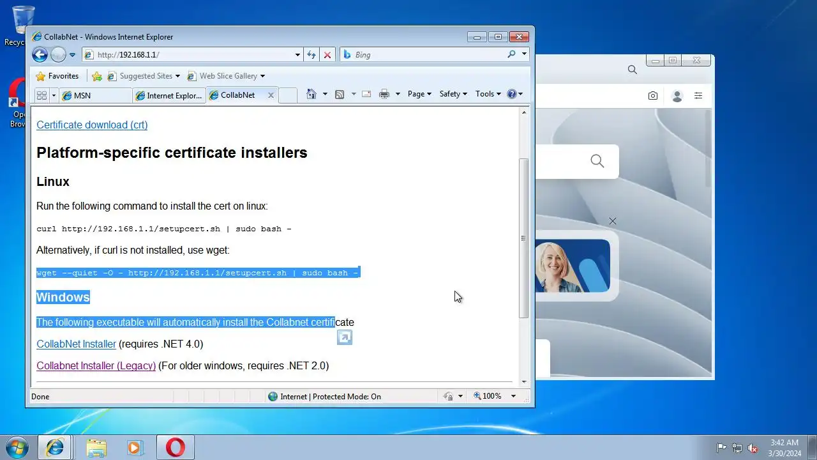
Task: Open the search provider dropdown arrow
Action: pyautogui.click(x=524, y=55)
